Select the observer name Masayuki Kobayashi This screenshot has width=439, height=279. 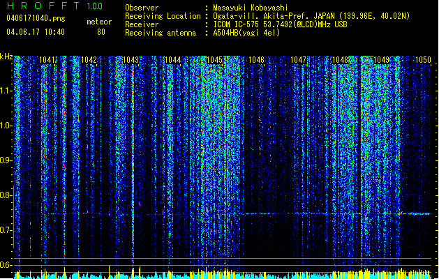coord(251,8)
